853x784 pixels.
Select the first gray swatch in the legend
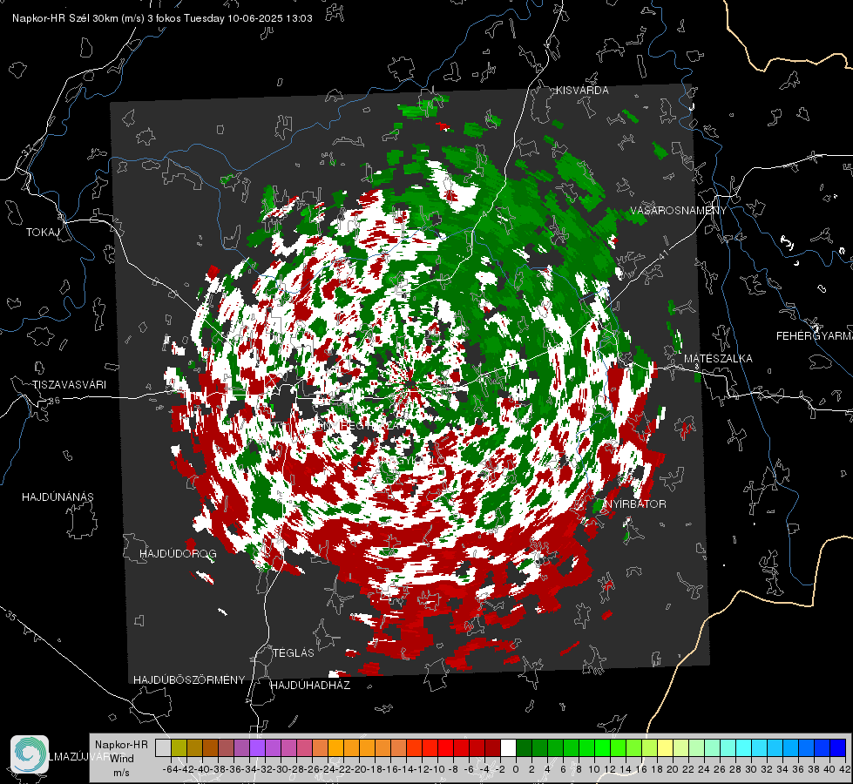click(x=163, y=748)
